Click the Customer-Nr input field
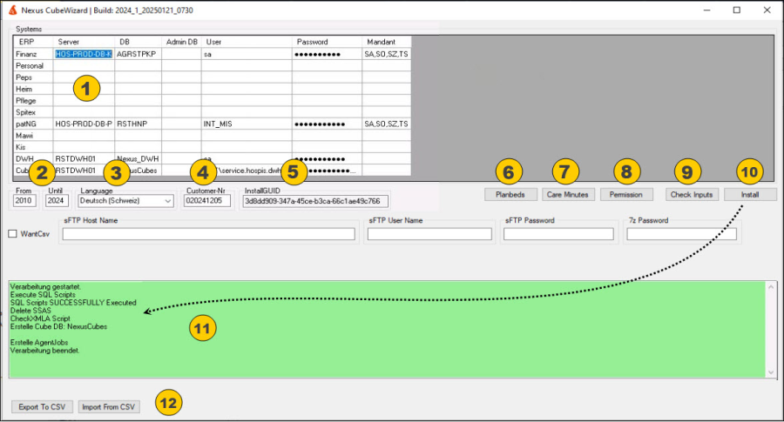 pos(207,201)
